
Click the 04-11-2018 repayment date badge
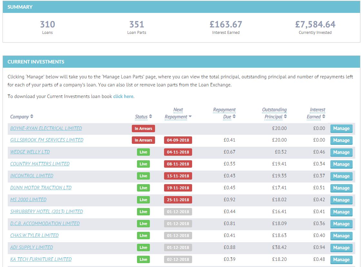click(x=178, y=152)
